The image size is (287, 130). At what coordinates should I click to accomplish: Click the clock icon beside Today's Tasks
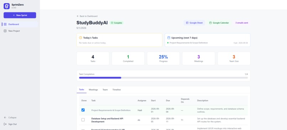click(80, 38)
